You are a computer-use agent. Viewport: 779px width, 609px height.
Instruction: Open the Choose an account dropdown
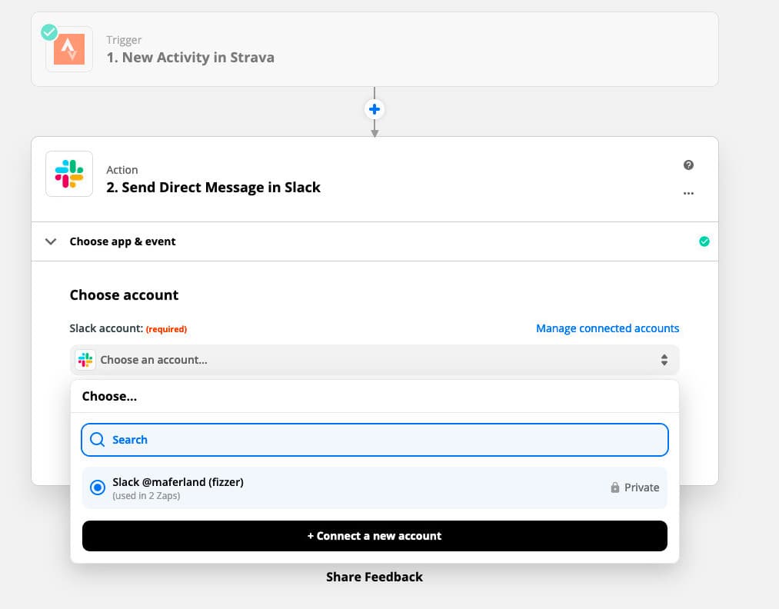pyautogui.click(x=375, y=359)
